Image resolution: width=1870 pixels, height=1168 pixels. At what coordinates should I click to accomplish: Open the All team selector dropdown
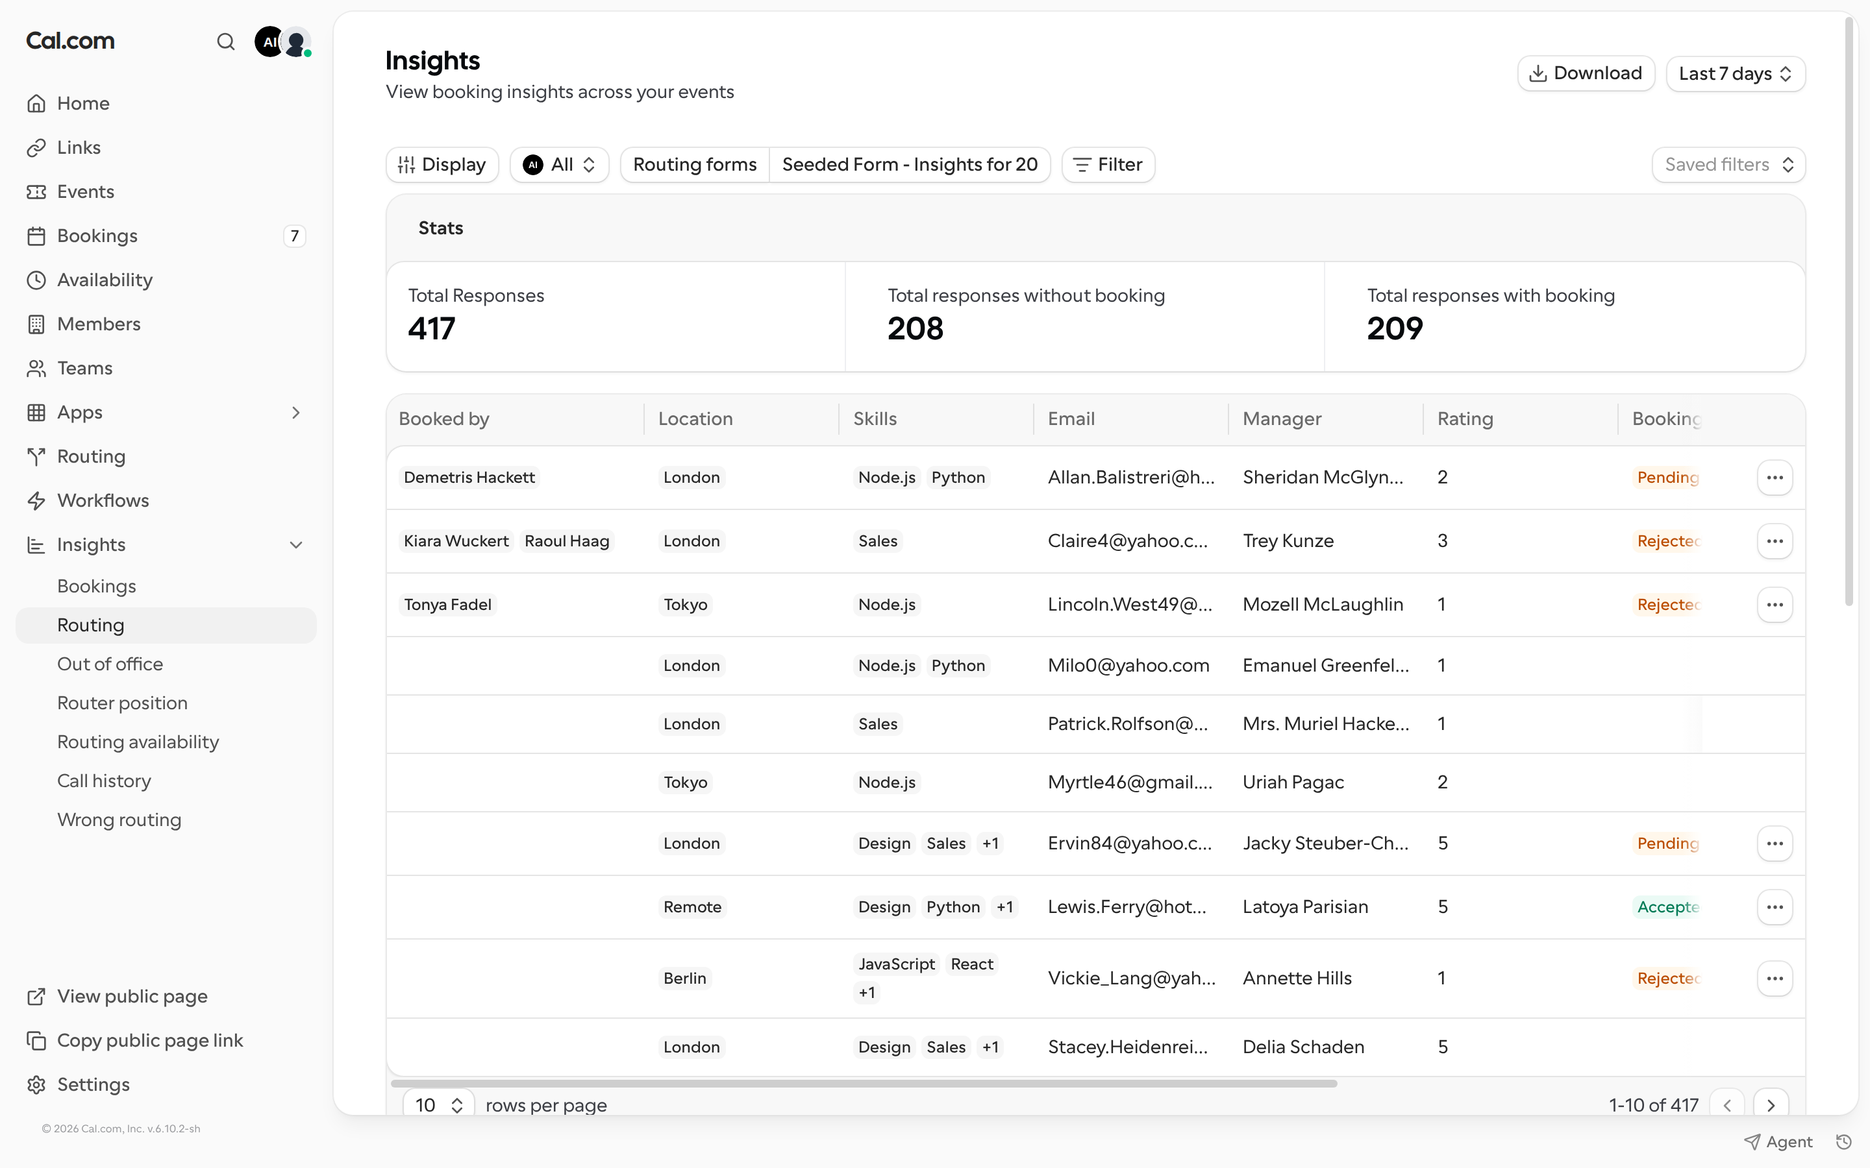tap(560, 165)
